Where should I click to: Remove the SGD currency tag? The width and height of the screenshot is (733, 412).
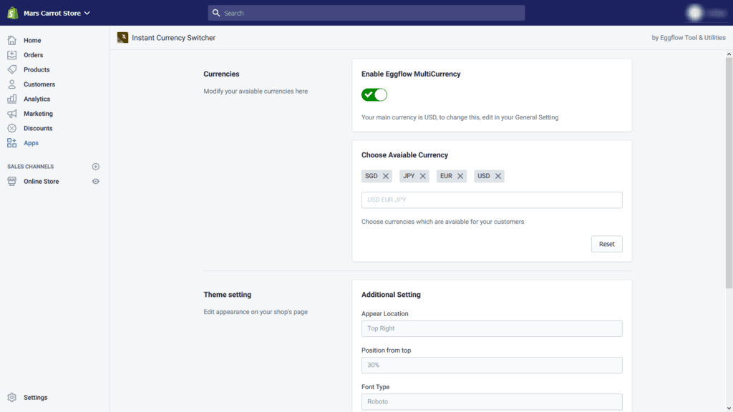(386, 176)
